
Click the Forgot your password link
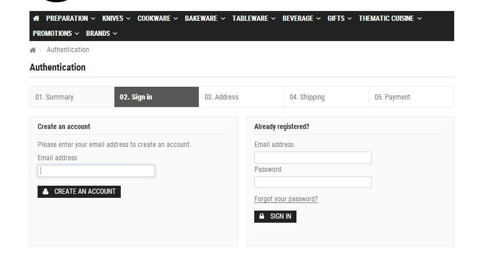[x=286, y=199]
